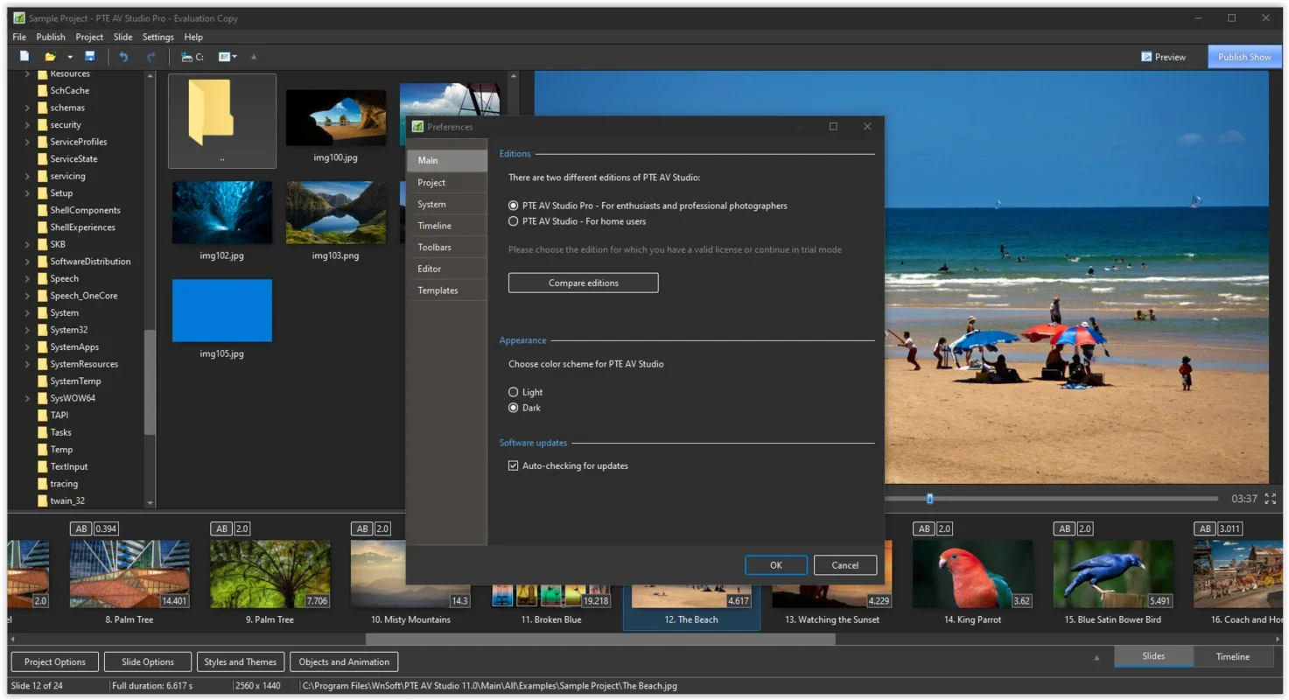Disable Auto-checking for updates

click(514, 465)
